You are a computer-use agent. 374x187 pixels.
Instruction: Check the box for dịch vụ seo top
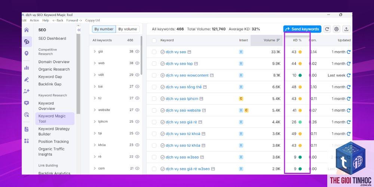[154, 64]
